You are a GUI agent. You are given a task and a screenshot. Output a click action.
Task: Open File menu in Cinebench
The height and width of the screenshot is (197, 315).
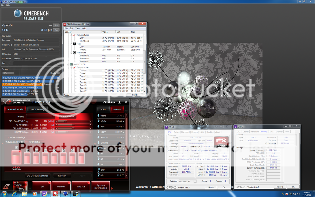tap(3, 5)
